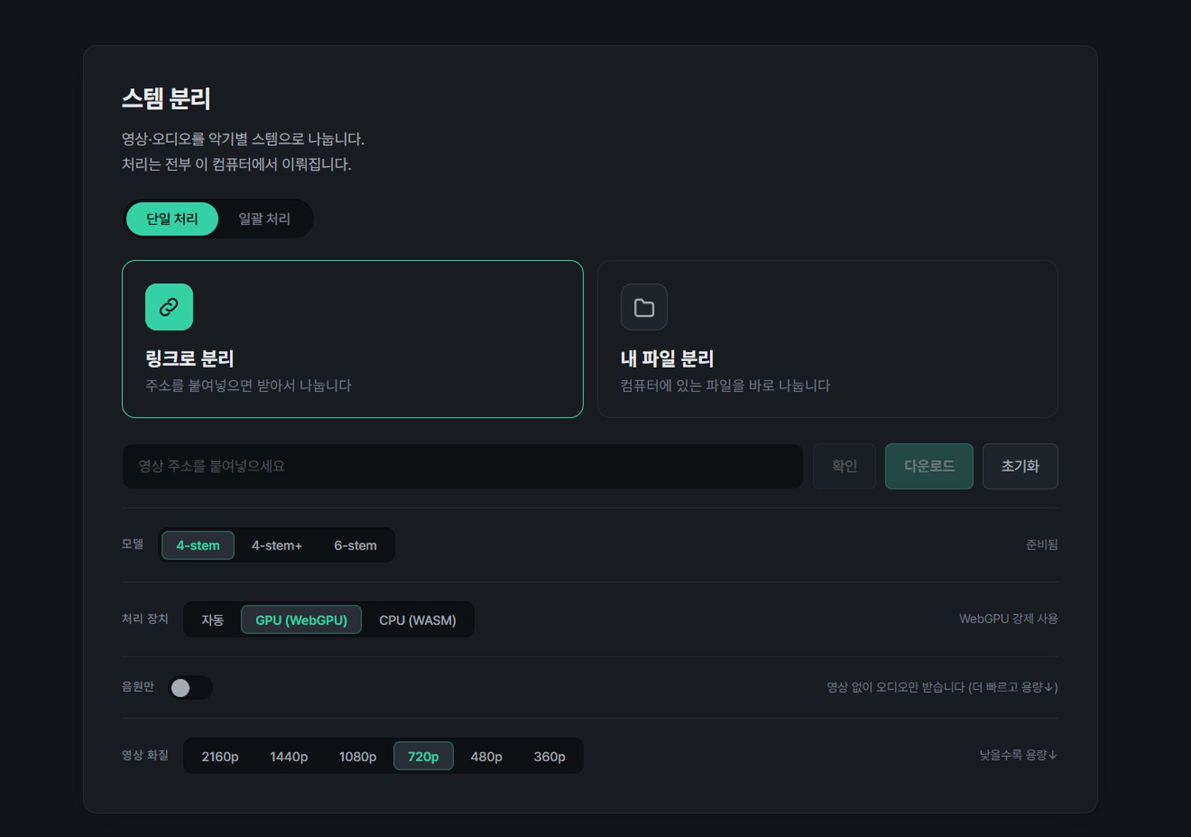Switch to 단일 처리 mode
The width and height of the screenshot is (1191, 837).
(172, 219)
